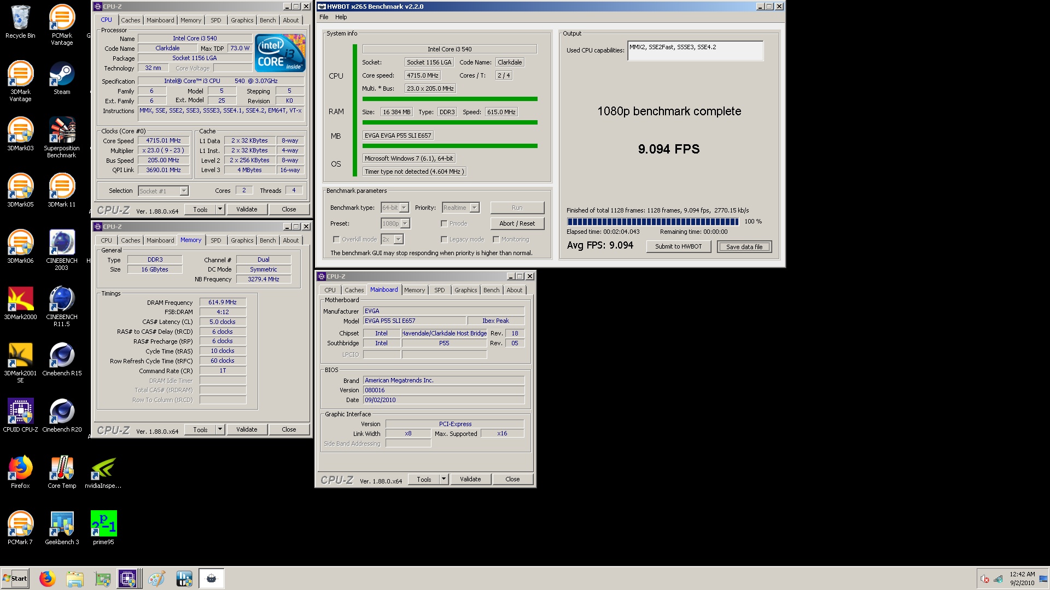Open 3DMark2001 SE desktop icon
Viewport: 1050px width, 590px height.
coord(20,363)
